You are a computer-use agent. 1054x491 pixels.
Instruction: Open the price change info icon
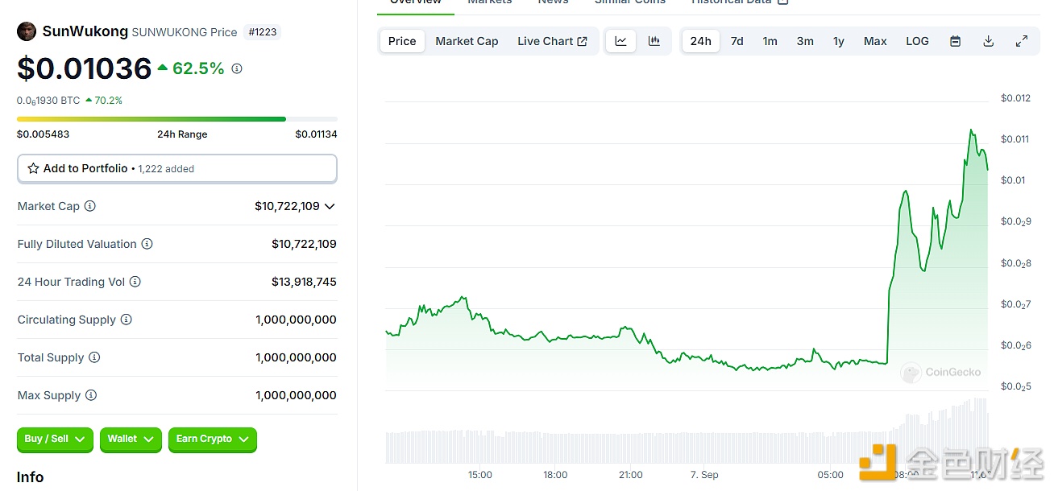237,69
